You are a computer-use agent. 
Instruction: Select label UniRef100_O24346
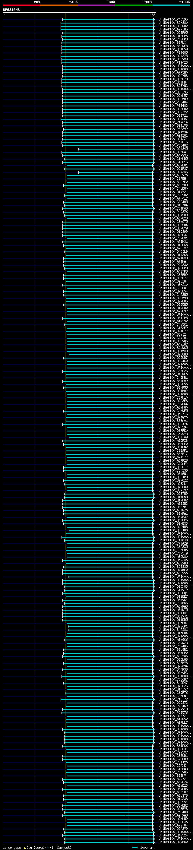click(173, 172)
